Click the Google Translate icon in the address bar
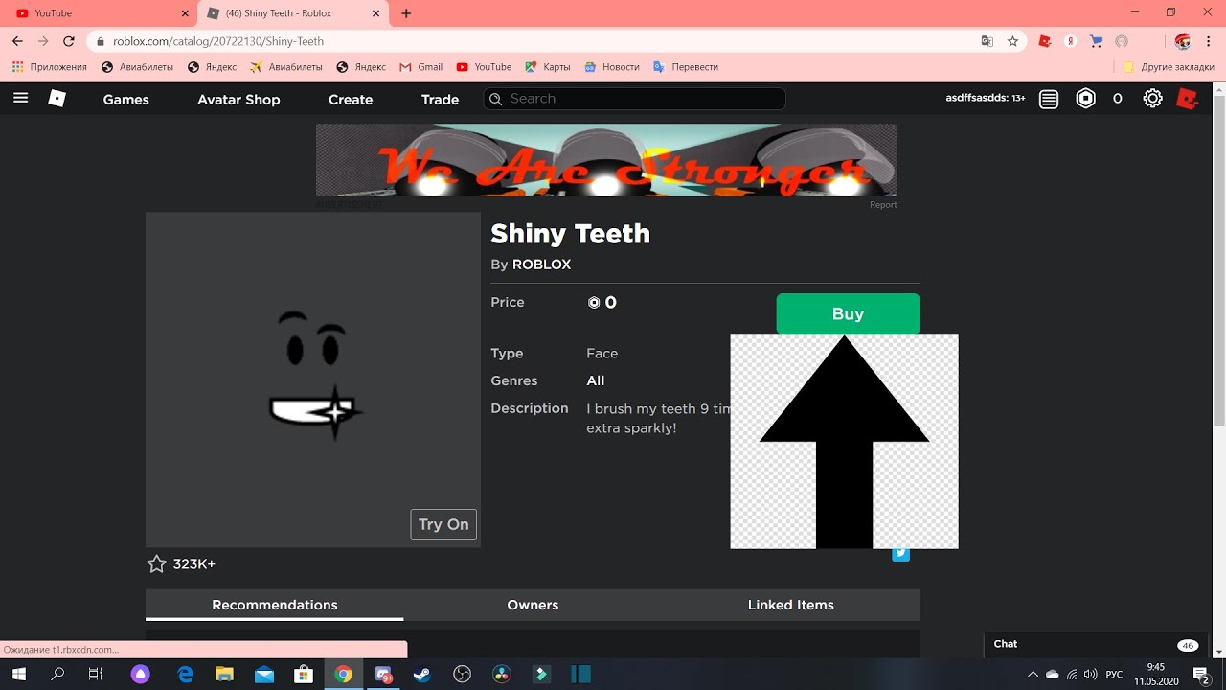 tap(988, 41)
